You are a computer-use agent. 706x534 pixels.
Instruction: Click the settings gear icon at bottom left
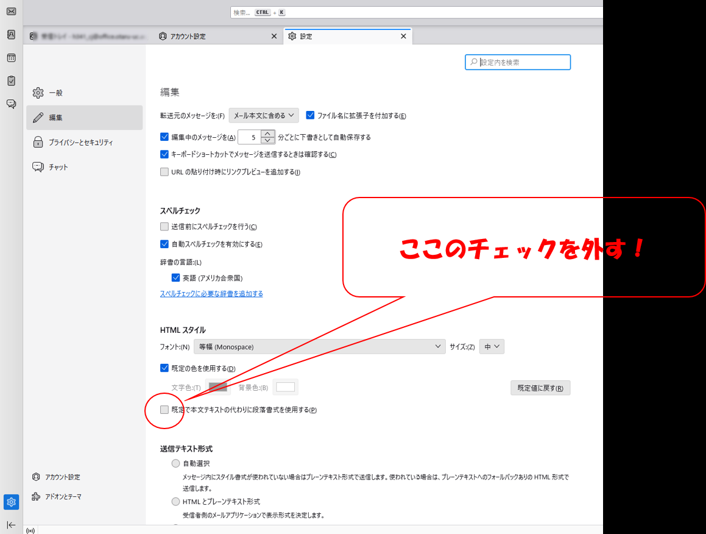coord(11,502)
